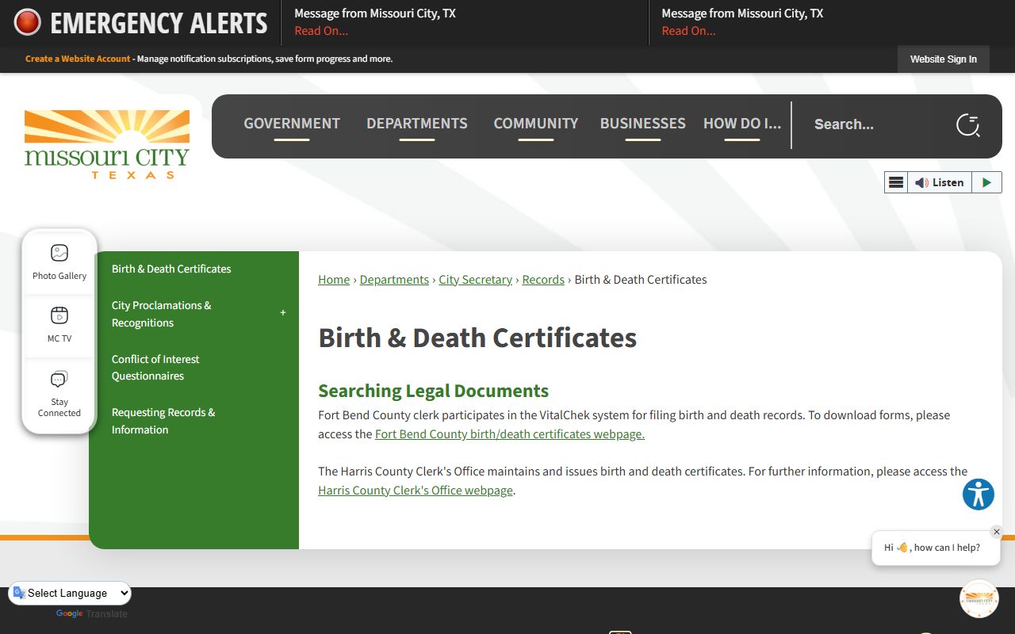Viewport: 1015px width, 634px height.
Task: Click the Searching Legal Documents heading
Action: pos(433,391)
